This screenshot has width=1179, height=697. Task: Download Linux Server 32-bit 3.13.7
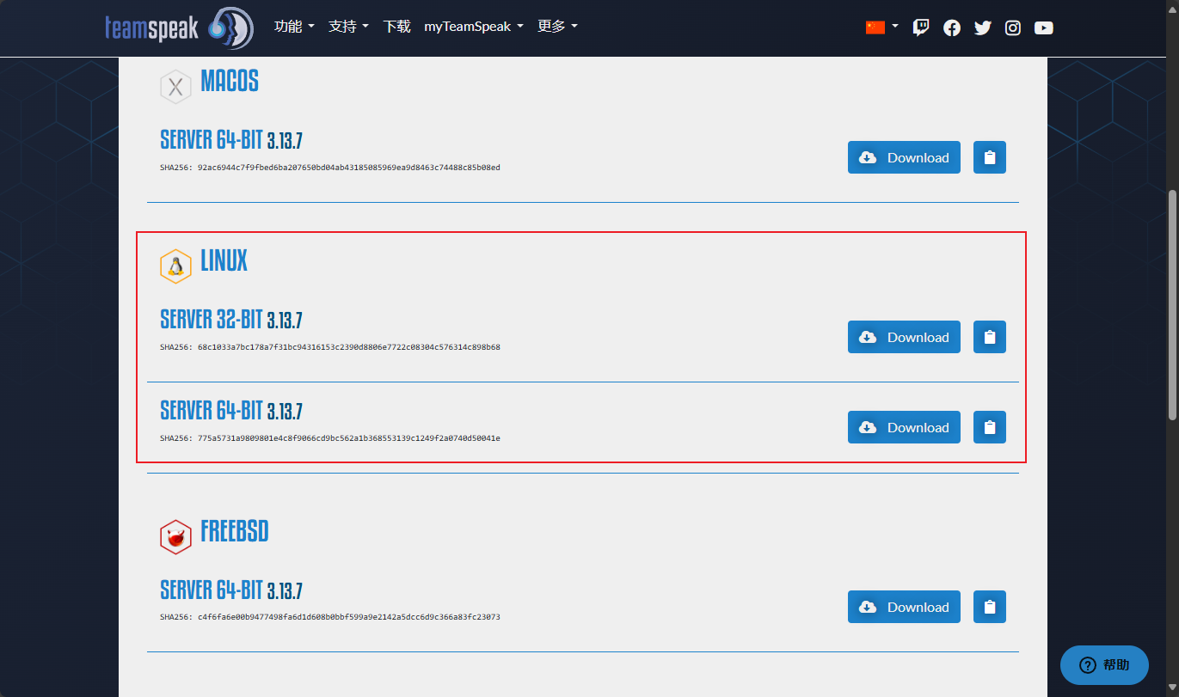(x=904, y=337)
